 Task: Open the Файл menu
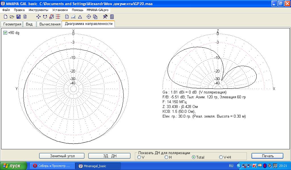pos(6,10)
